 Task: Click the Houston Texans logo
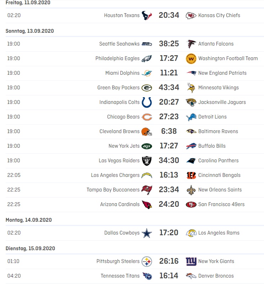pyautogui.click(x=147, y=15)
